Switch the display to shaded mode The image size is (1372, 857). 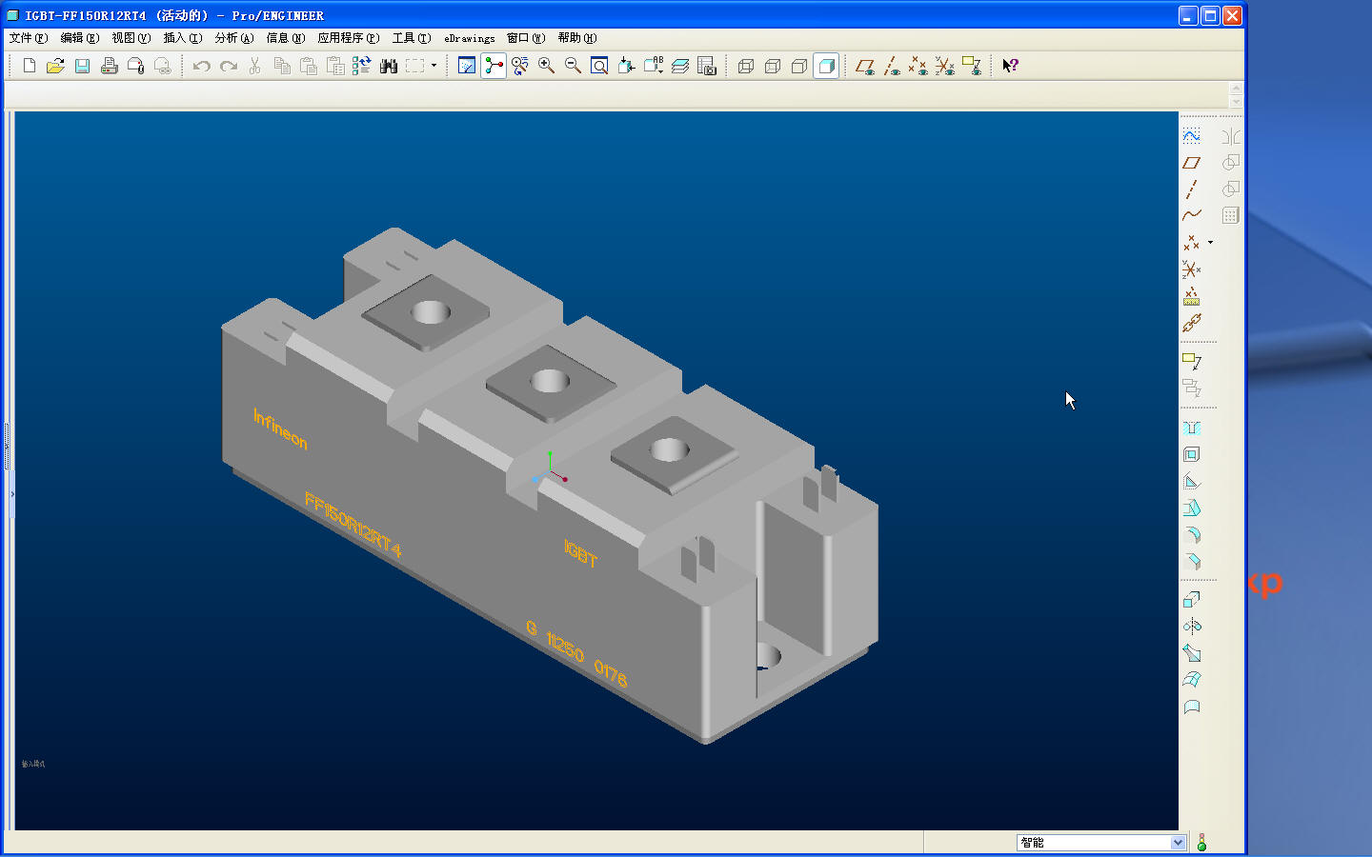826,66
